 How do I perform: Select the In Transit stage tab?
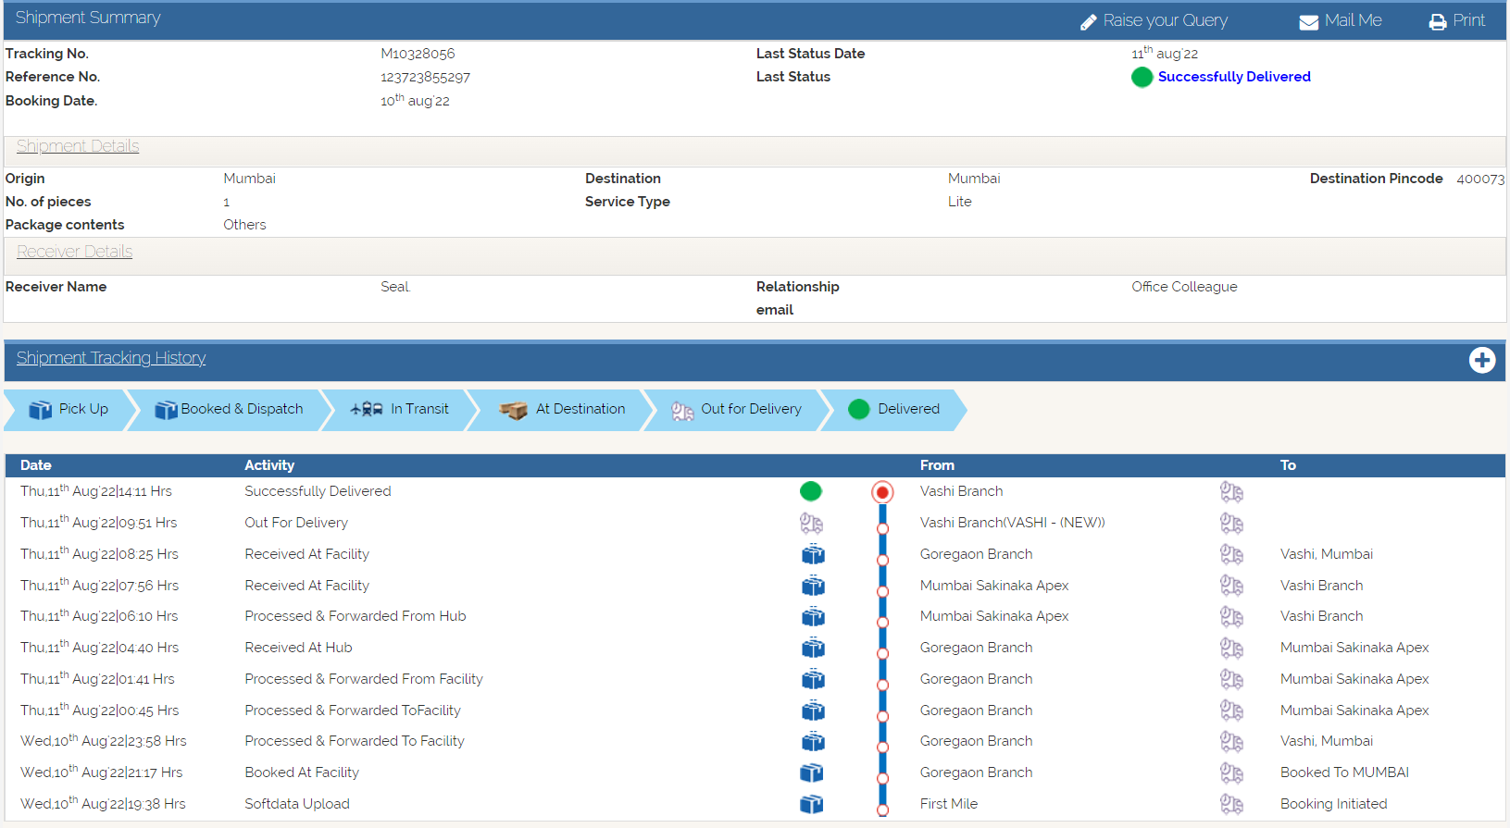[x=399, y=410]
